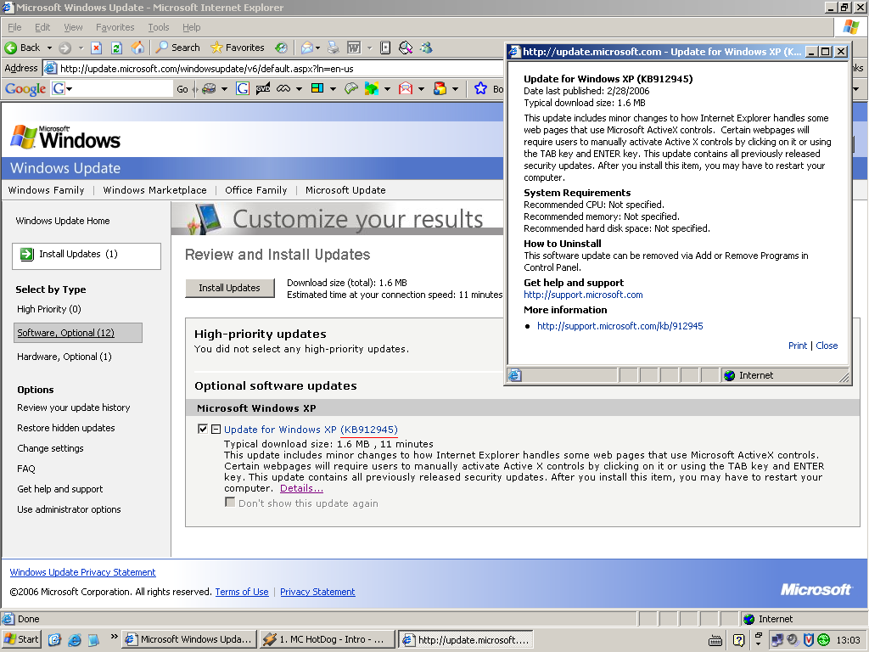Open the History clock icon
869x652 pixels.
coord(282,48)
